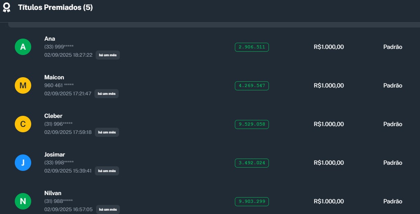The image size is (420, 214).
Task: Open winner name Maicon
Action: [54, 77]
